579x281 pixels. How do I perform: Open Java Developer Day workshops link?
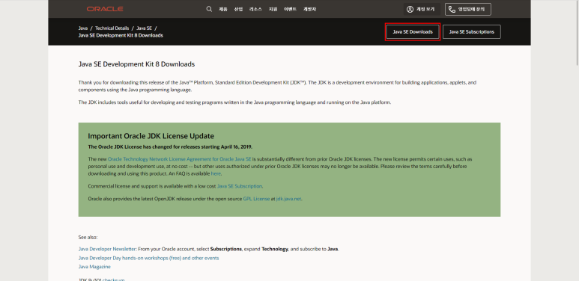coord(148,258)
